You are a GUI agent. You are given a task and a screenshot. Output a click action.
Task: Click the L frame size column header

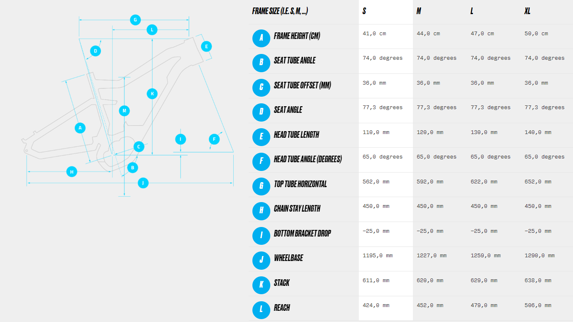[472, 11]
